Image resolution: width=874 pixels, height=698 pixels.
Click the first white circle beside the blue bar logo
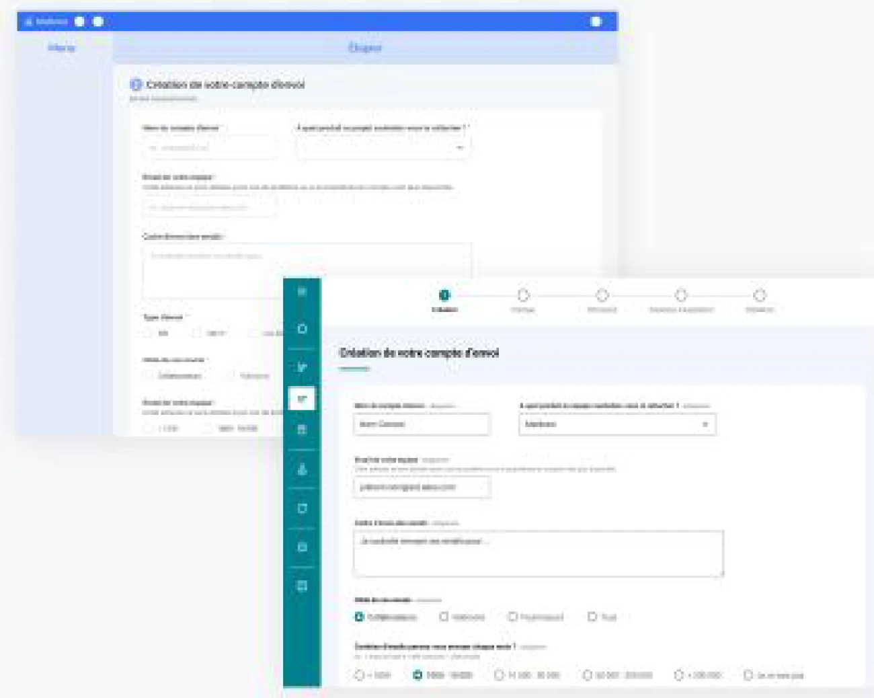(x=79, y=22)
